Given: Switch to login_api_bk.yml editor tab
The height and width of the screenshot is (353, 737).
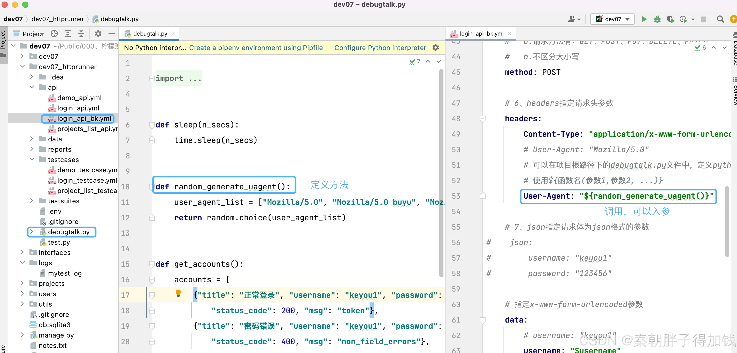Looking at the screenshot, I should 481,34.
